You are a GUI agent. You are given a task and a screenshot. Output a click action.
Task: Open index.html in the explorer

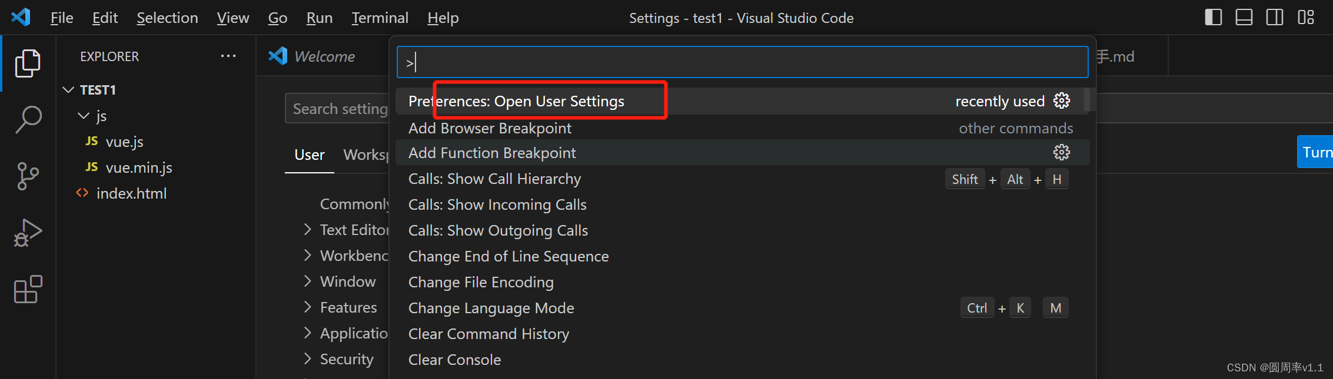[131, 193]
